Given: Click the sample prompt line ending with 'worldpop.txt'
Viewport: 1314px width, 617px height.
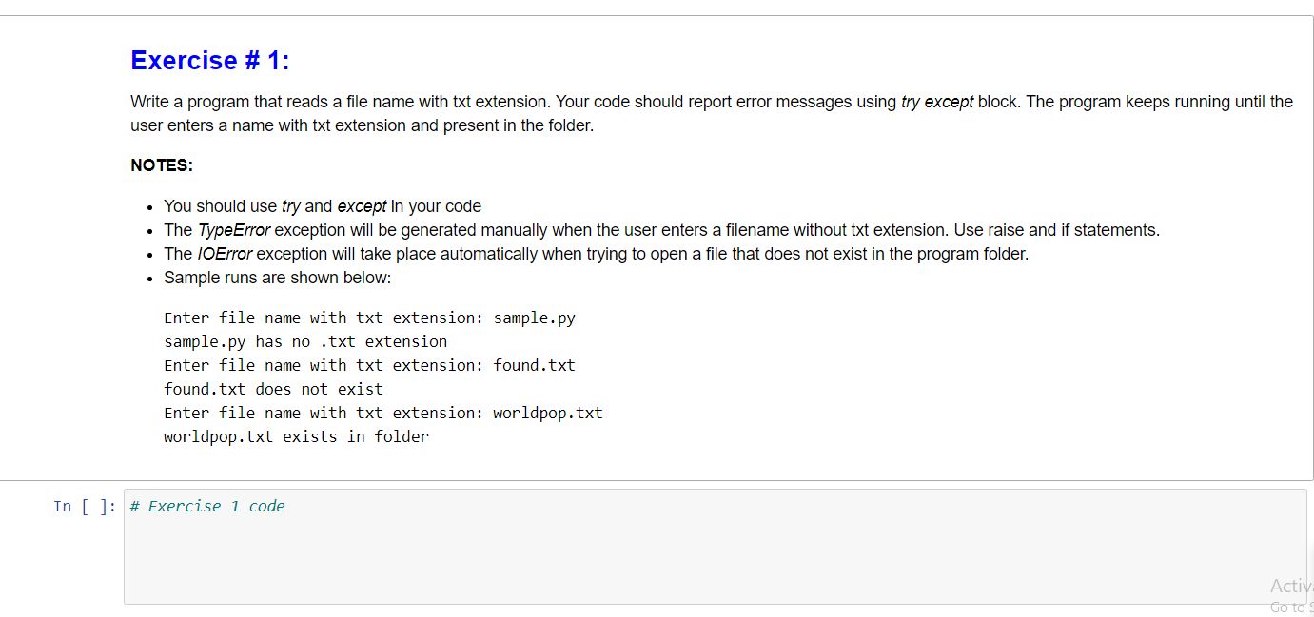Looking at the screenshot, I should (383, 413).
